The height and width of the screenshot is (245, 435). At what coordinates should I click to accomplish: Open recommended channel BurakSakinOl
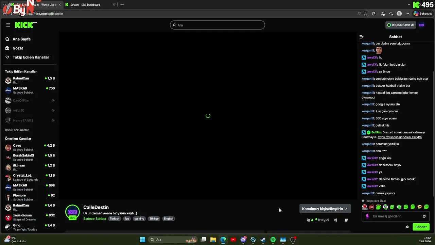tap(30, 157)
